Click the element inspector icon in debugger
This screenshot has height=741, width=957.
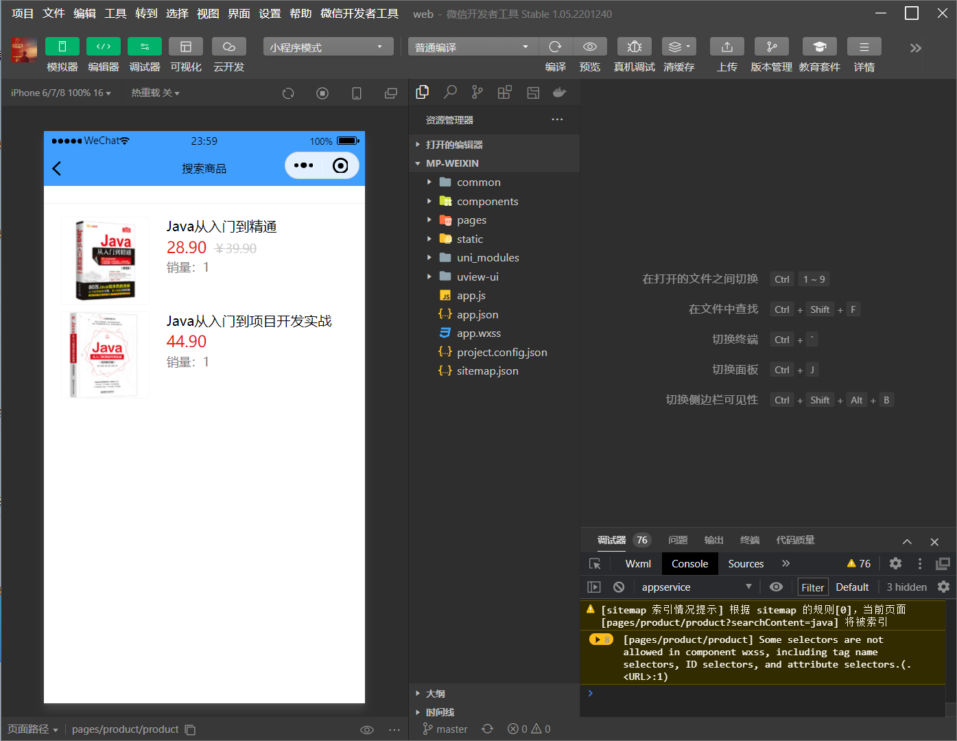click(595, 563)
